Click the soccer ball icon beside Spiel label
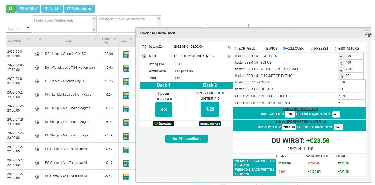Screen dimensions: 375x185 144,56
